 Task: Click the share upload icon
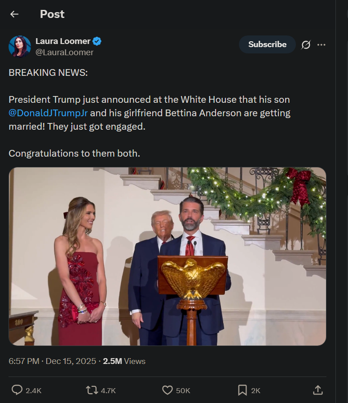click(x=317, y=390)
